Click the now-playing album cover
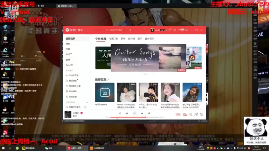 tap(68, 114)
